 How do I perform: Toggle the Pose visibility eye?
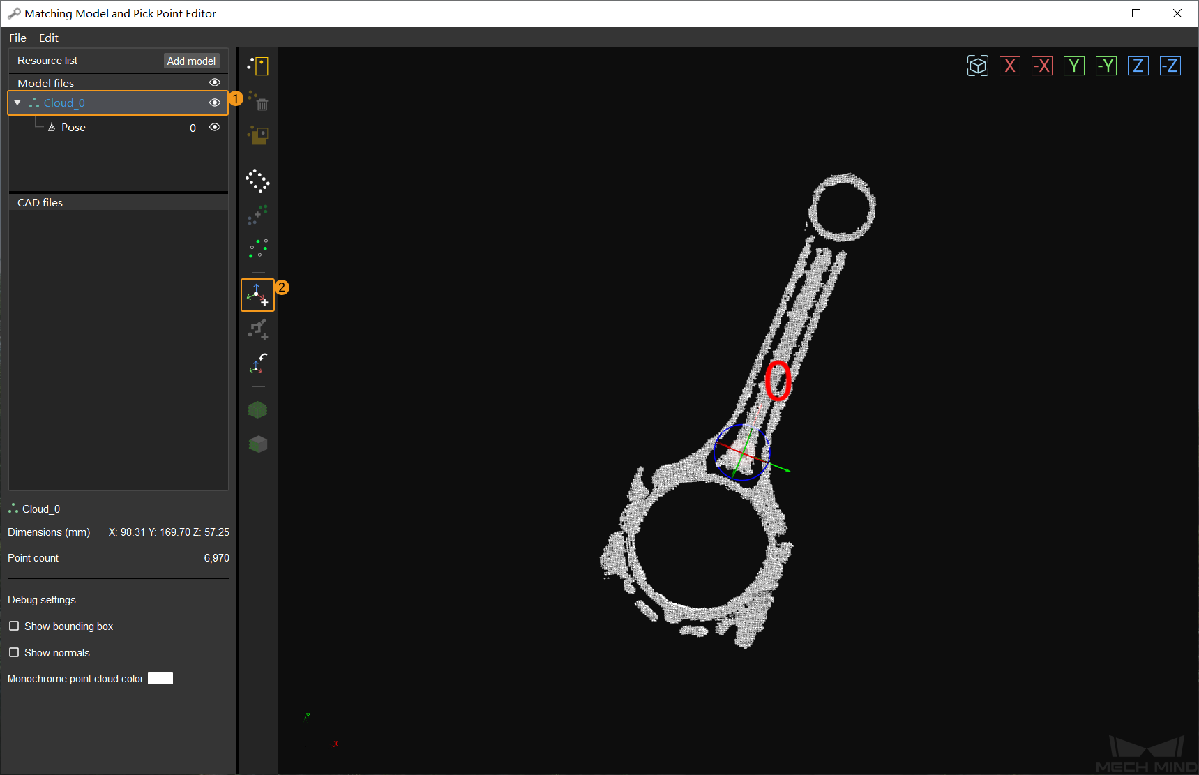pos(215,127)
